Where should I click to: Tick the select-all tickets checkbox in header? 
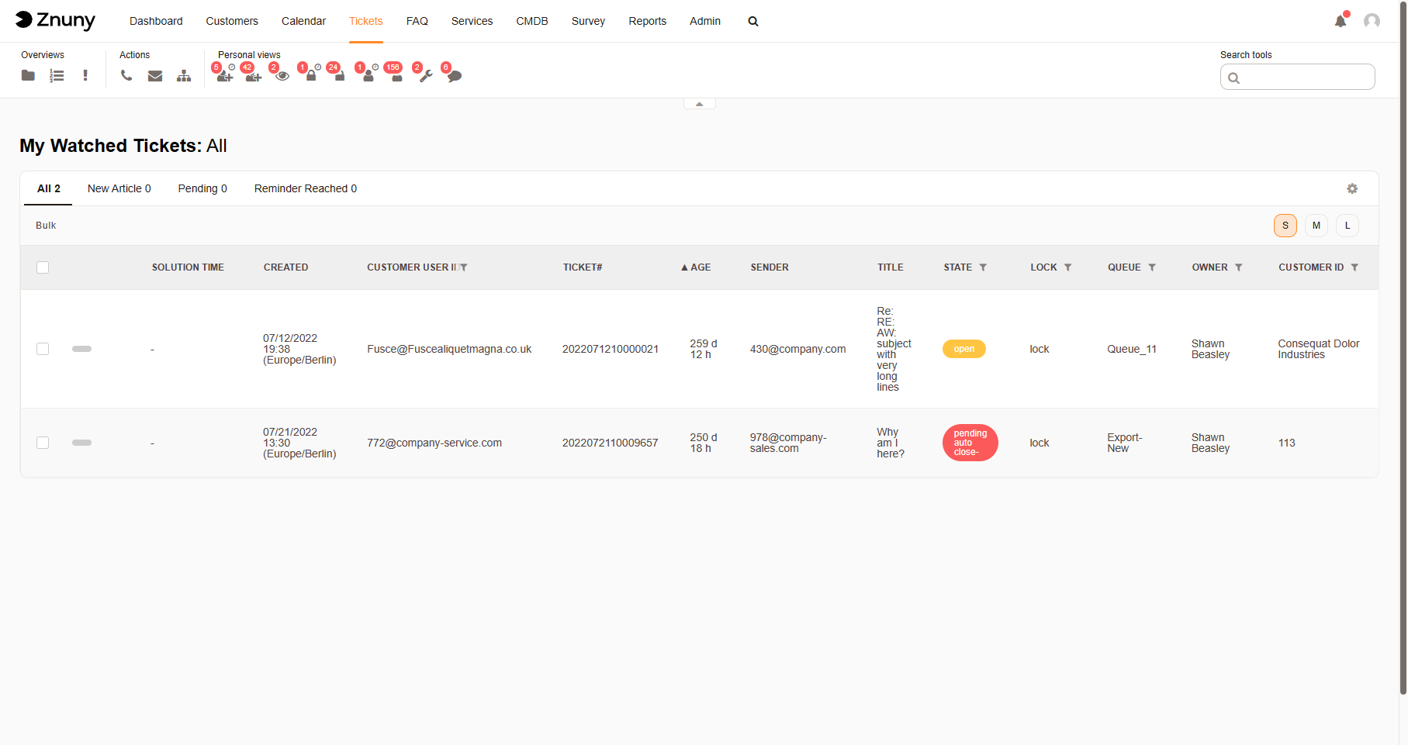(x=43, y=267)
